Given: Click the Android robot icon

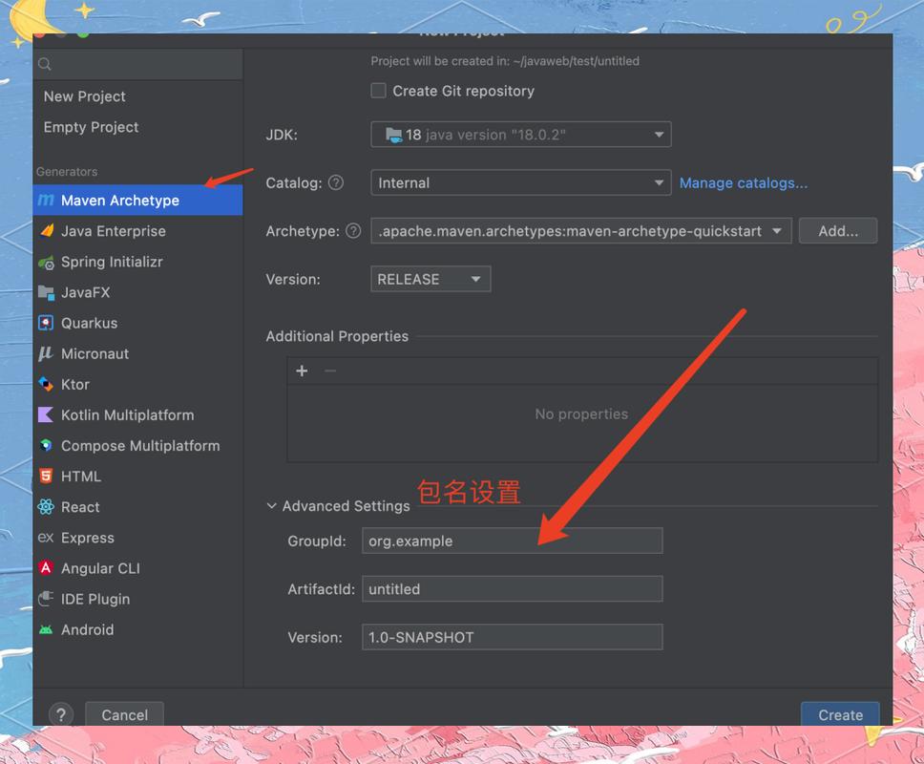Looking at the screenshot, I should [x=46, y=629].
